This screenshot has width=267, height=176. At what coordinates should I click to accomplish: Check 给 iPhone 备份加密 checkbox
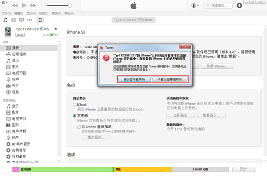[x=79, y=127]
